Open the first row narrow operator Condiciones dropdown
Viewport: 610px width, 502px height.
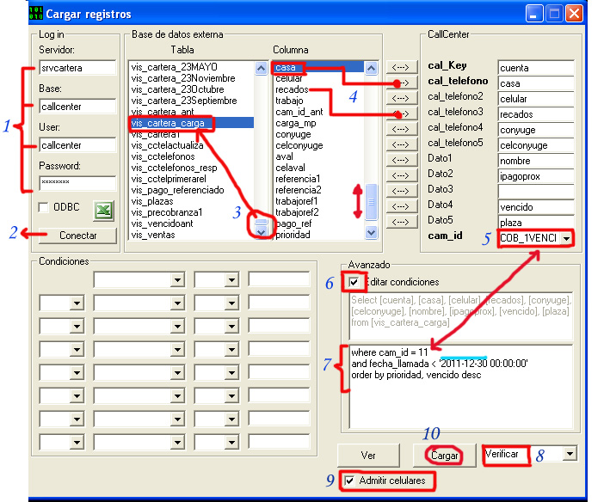[x=231, y=279]
